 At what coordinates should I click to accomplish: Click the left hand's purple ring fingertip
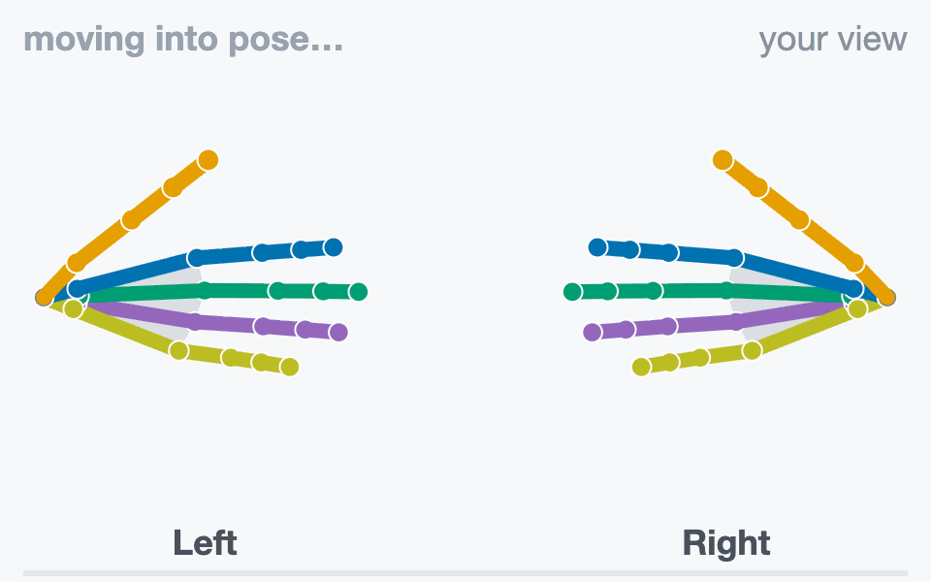tap(338, 332)
